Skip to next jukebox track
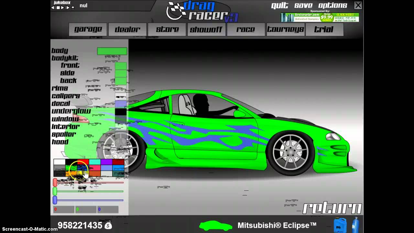The width and height of the screenshot is (414, 233). pyautogui.click(x=68, y=7)
